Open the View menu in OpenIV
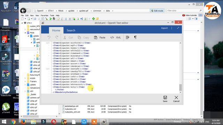 coord(37,15)
